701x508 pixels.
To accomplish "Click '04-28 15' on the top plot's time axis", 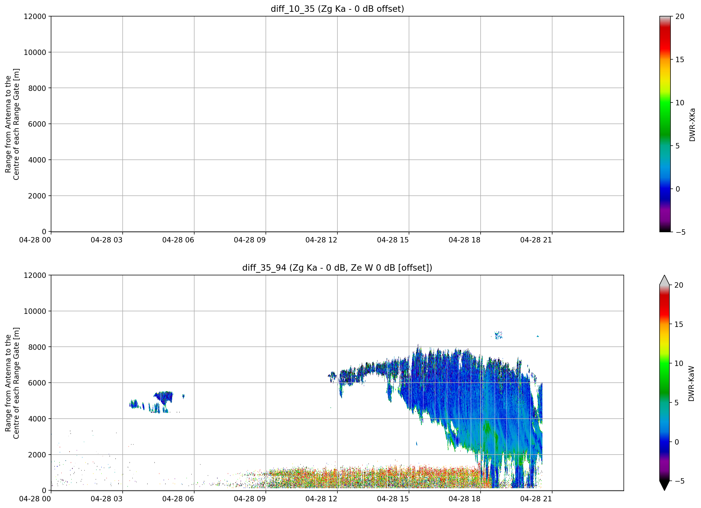I will 393,240.
